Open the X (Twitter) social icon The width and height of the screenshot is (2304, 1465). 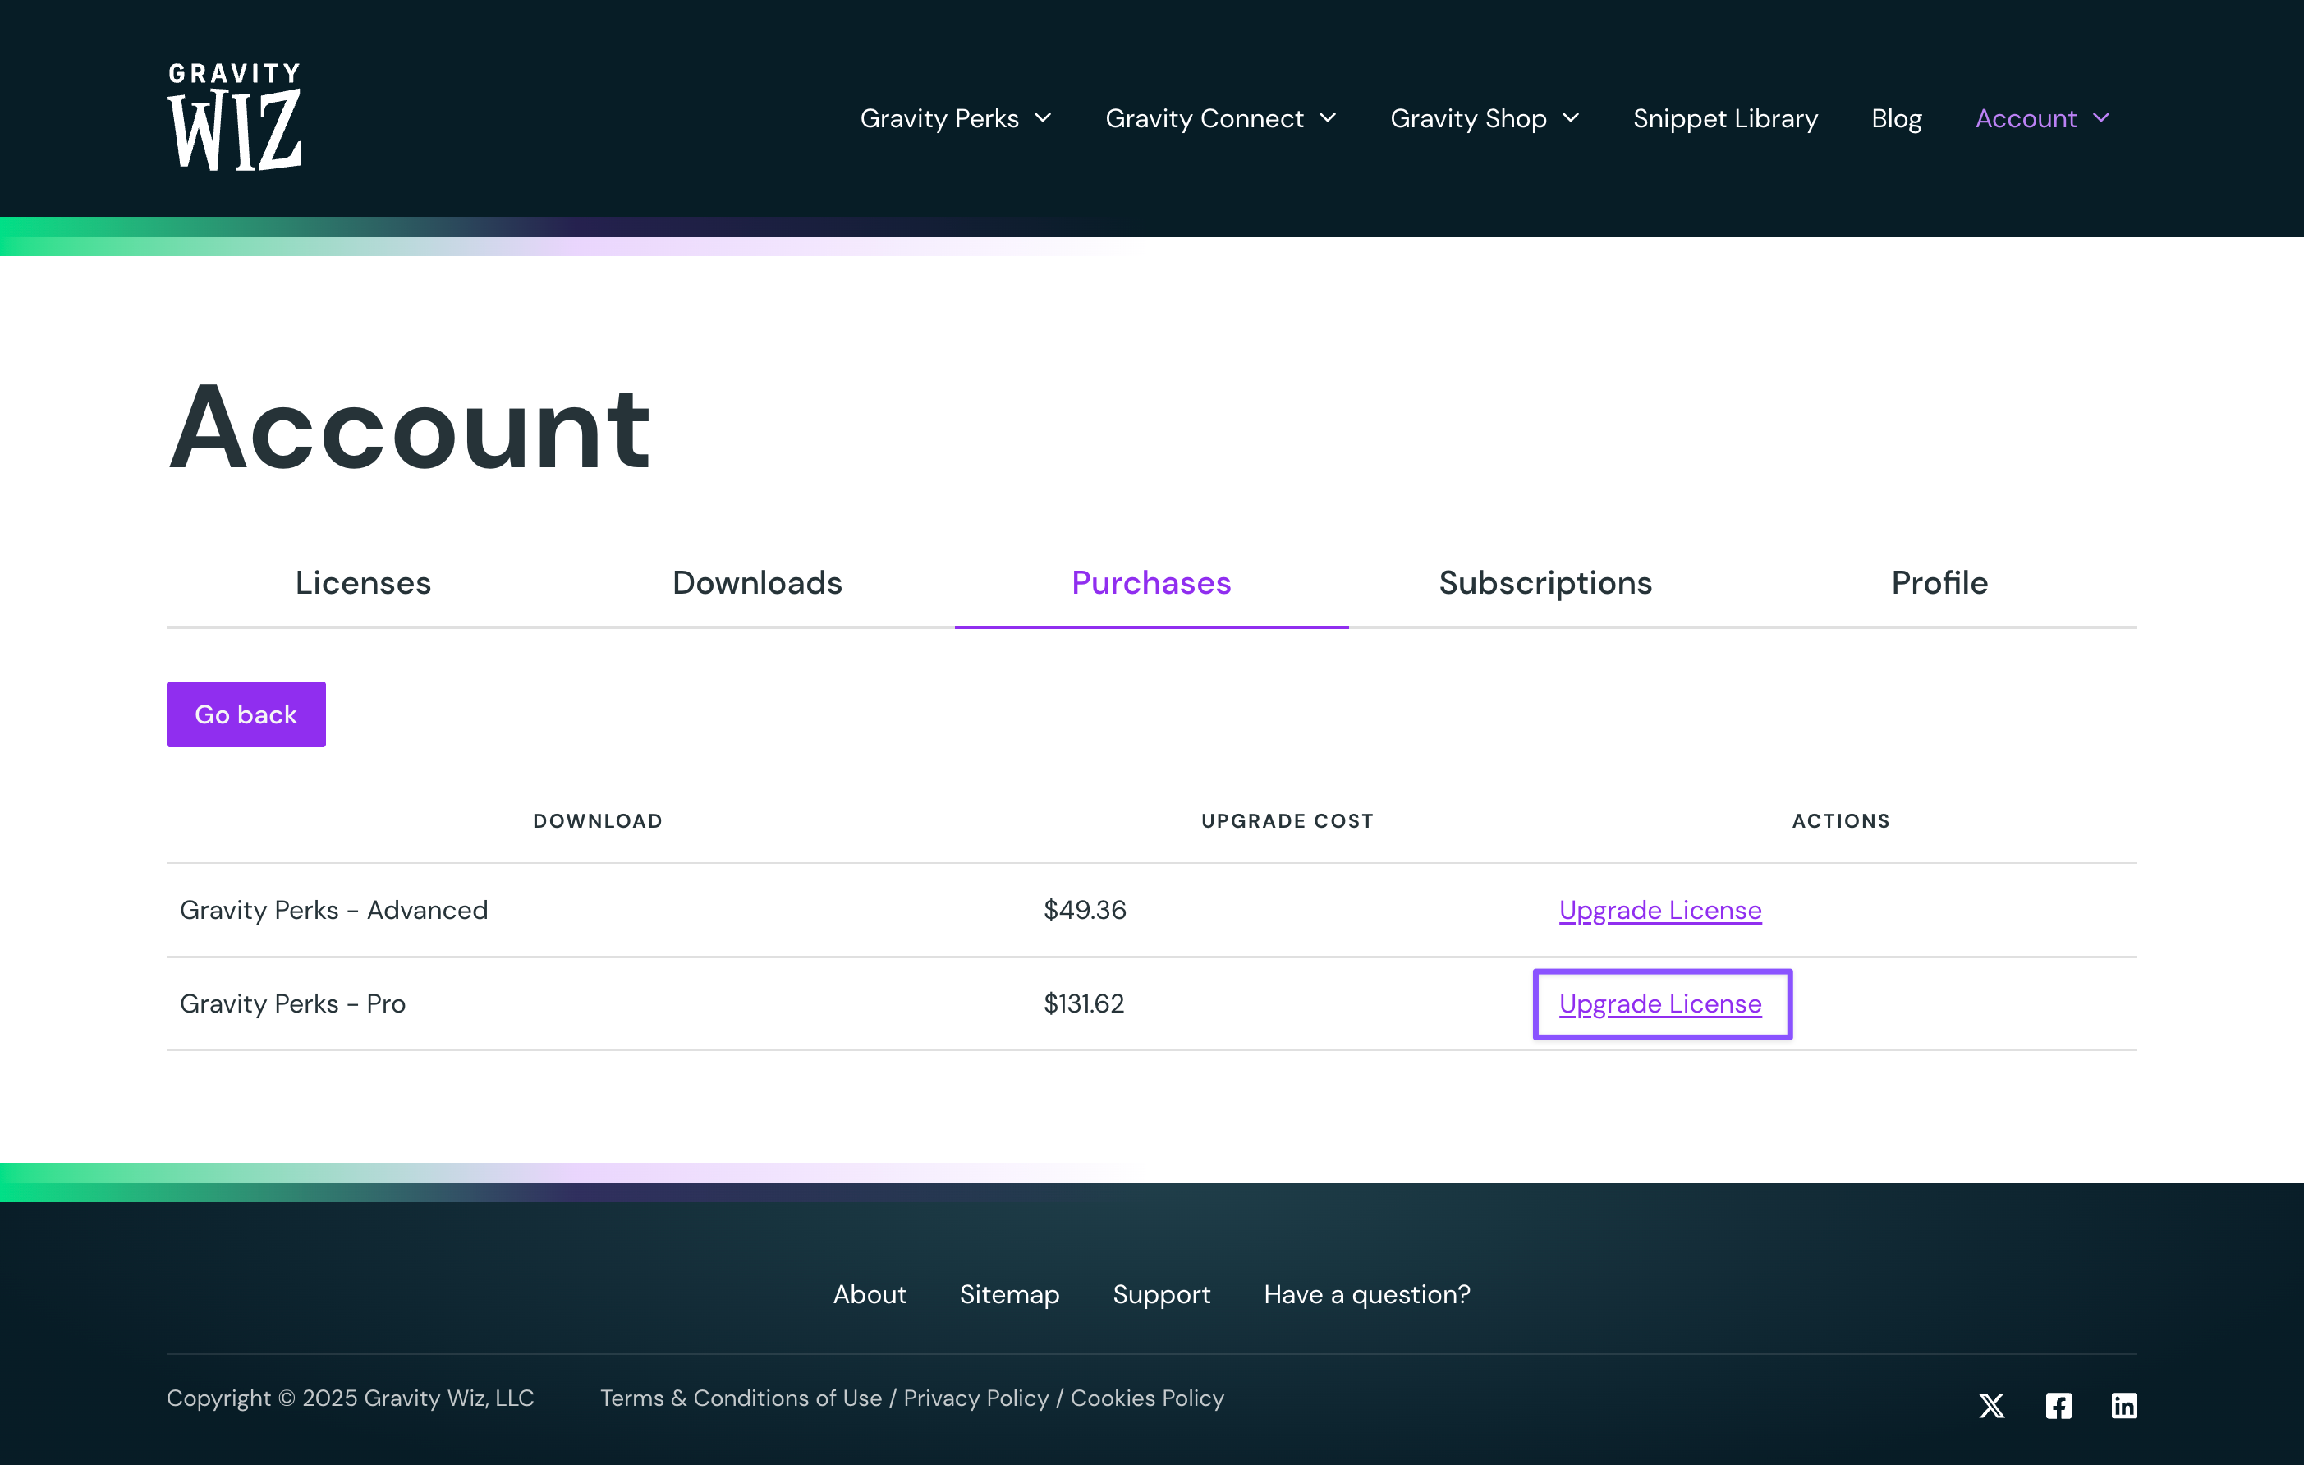(x=1991, y=1405)
